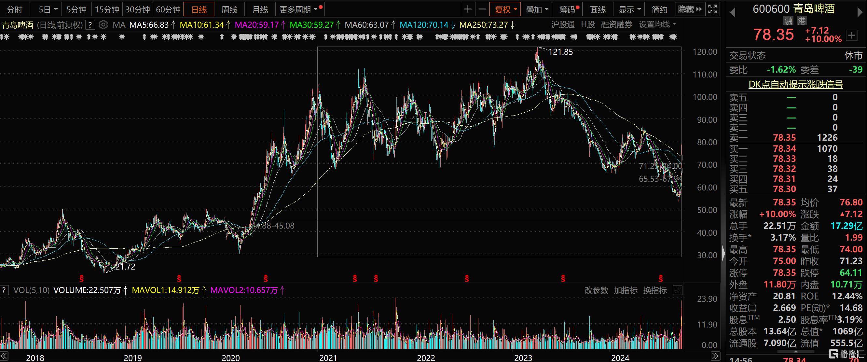Click 卖一 price 78.35 row
The height and width of the screenshot is (362, 867).
pyautogui.click(x=796, y=138)
